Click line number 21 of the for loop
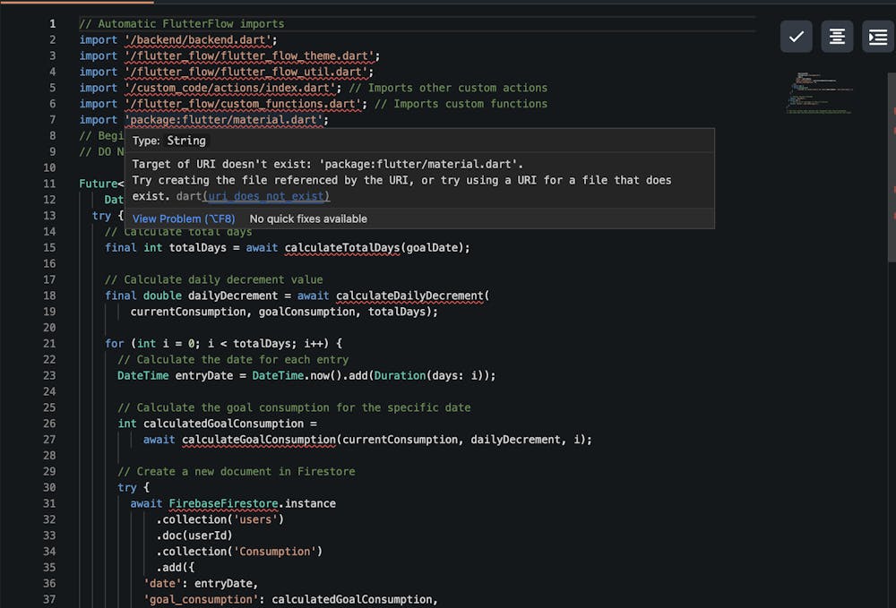The height and width of the screenshot is (608, 896). (49, 344)
